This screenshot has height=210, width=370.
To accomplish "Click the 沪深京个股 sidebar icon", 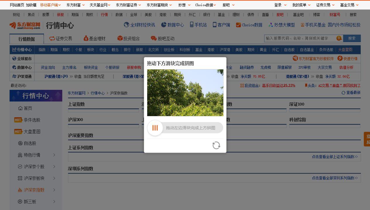I will [x=20, y=167].
